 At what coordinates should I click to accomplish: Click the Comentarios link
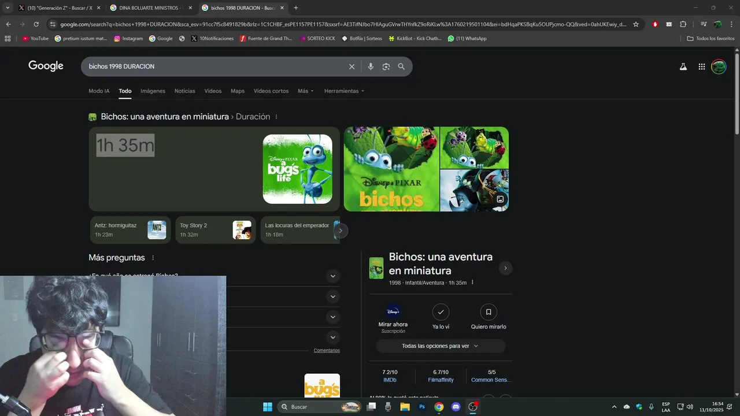327,351
